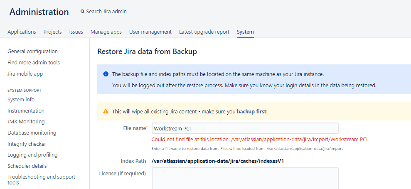Click the 'backup file and index paths' info text

[218, 74]
